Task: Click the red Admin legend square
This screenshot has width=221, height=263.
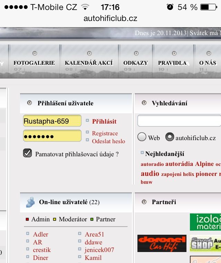Action: [x=27, y=219]
